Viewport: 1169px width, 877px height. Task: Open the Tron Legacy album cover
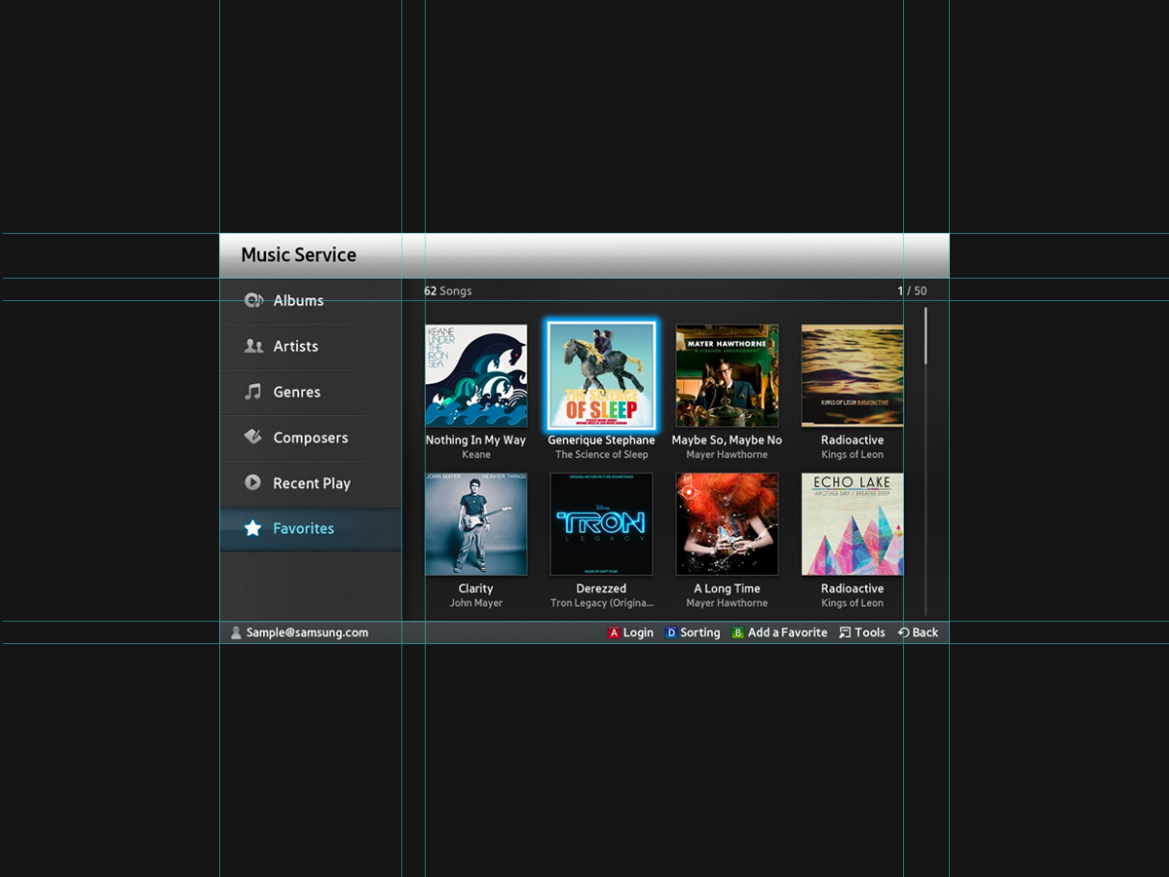[x=601, y=524]
